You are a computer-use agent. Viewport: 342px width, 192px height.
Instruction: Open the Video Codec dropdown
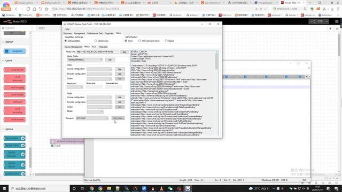point(99,78)
